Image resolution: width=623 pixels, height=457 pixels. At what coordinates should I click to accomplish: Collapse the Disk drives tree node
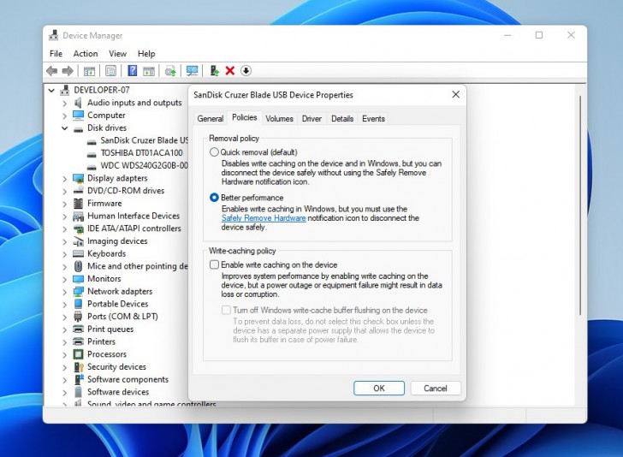pos(65,128)
